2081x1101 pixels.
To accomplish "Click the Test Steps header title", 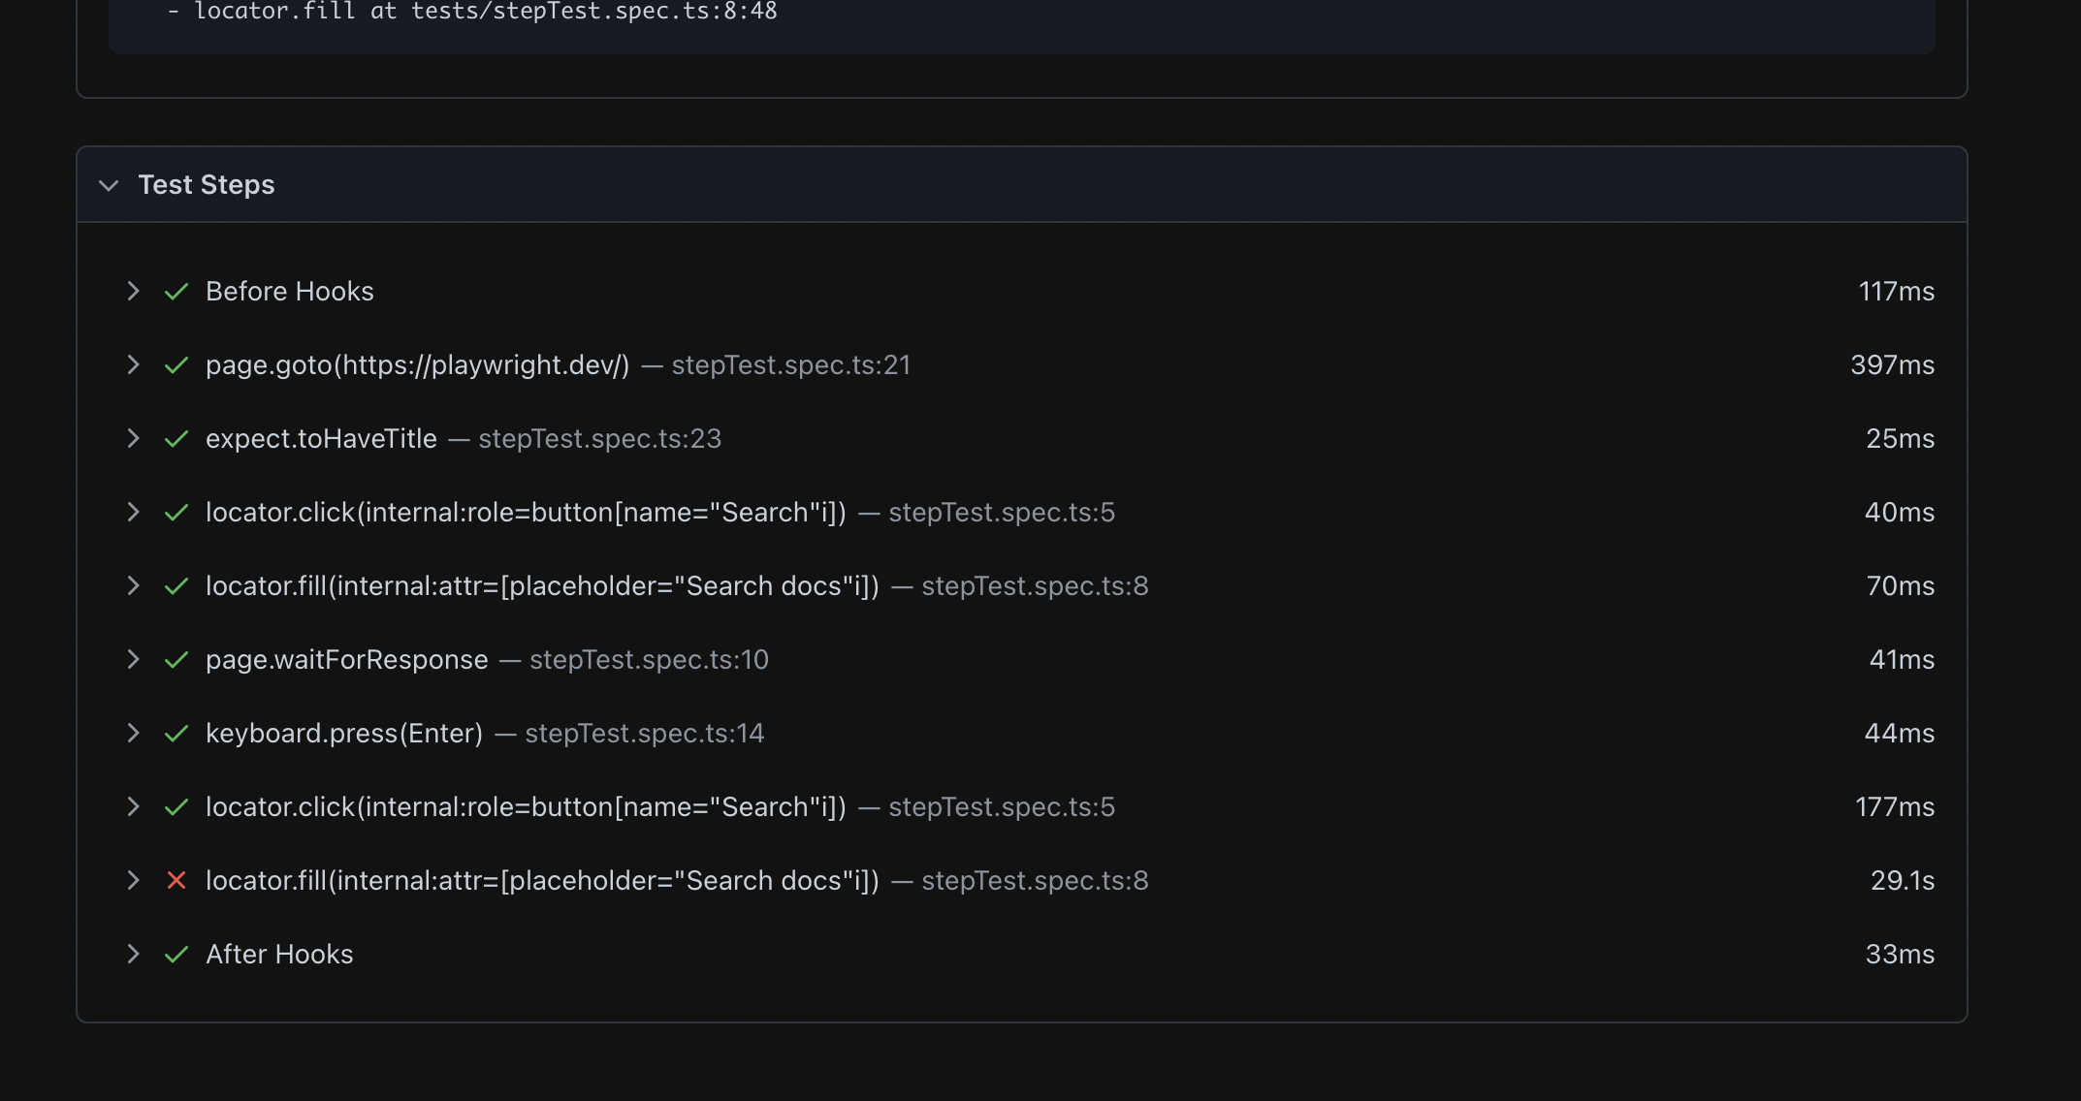I will click(x=207, y=184).
